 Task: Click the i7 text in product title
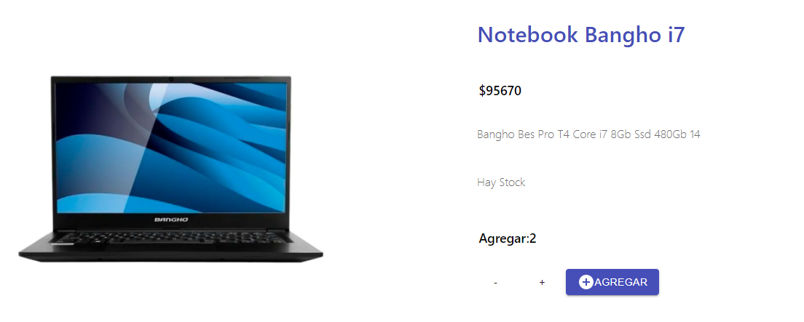coord(677,35)
